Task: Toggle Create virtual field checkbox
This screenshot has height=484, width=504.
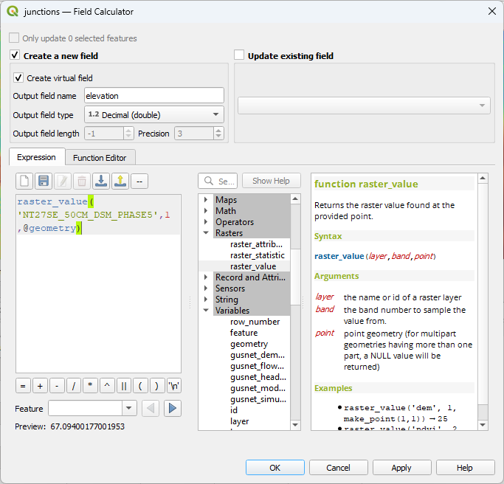Action: coord(18,77)
